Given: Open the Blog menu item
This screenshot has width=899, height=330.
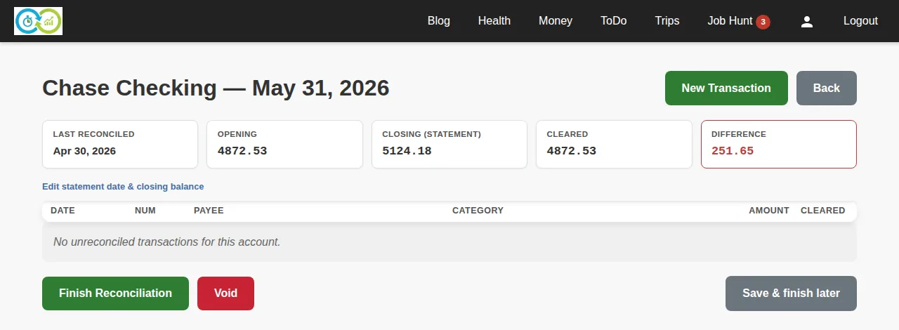Looking at the screenshot, I should pos(439,21).
